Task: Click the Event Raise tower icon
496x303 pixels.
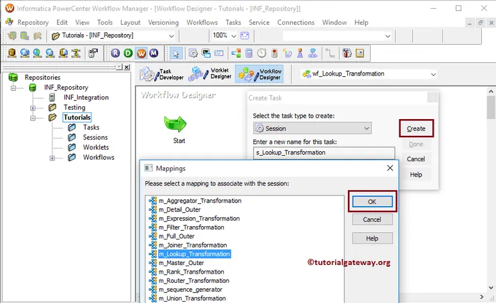Action: click(x=300, y=53)
